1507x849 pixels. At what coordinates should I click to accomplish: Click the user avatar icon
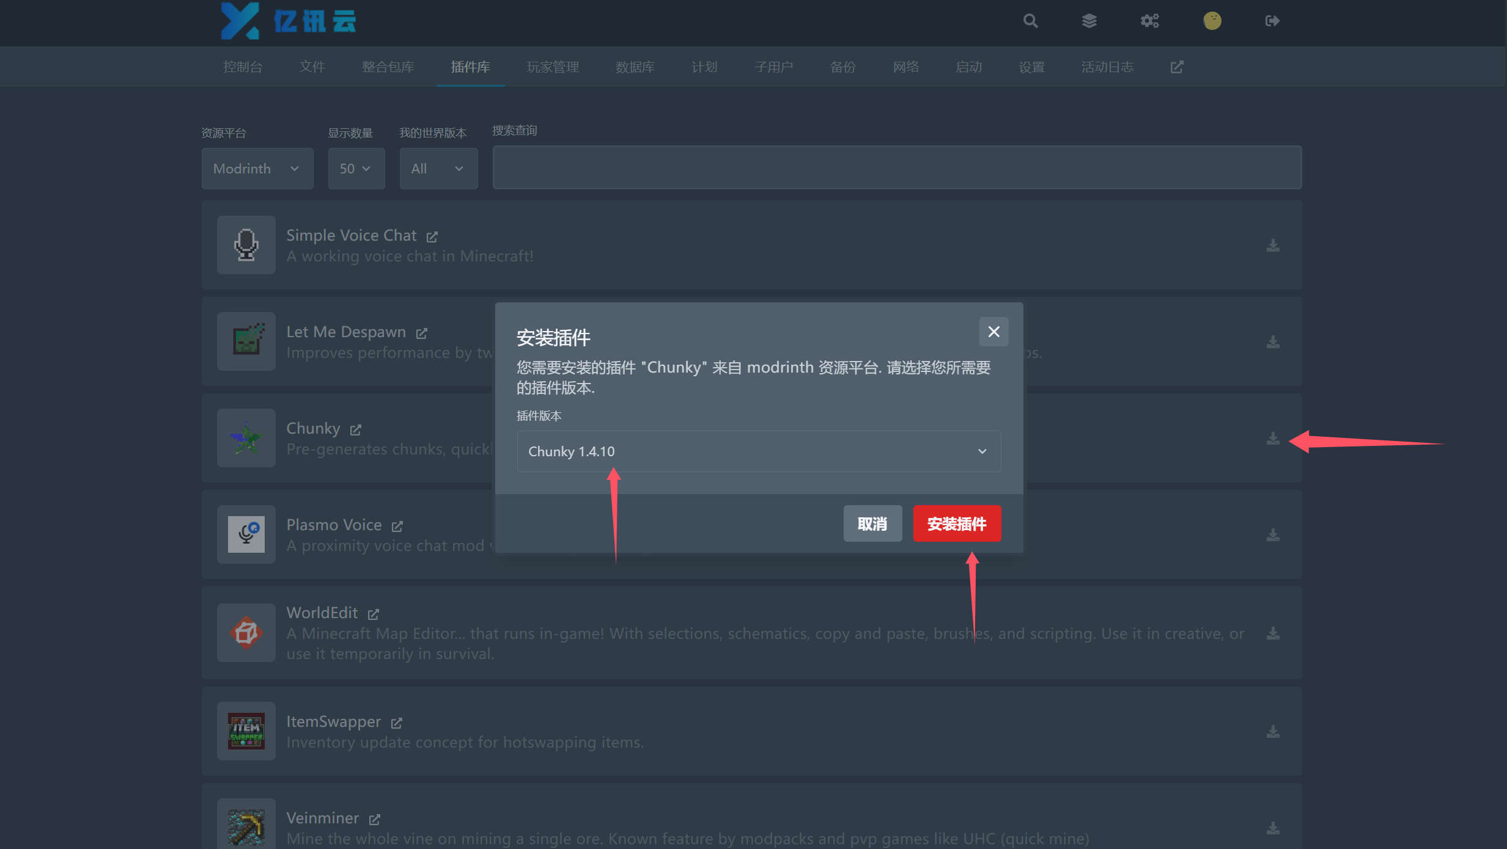tap(1212, 21)
